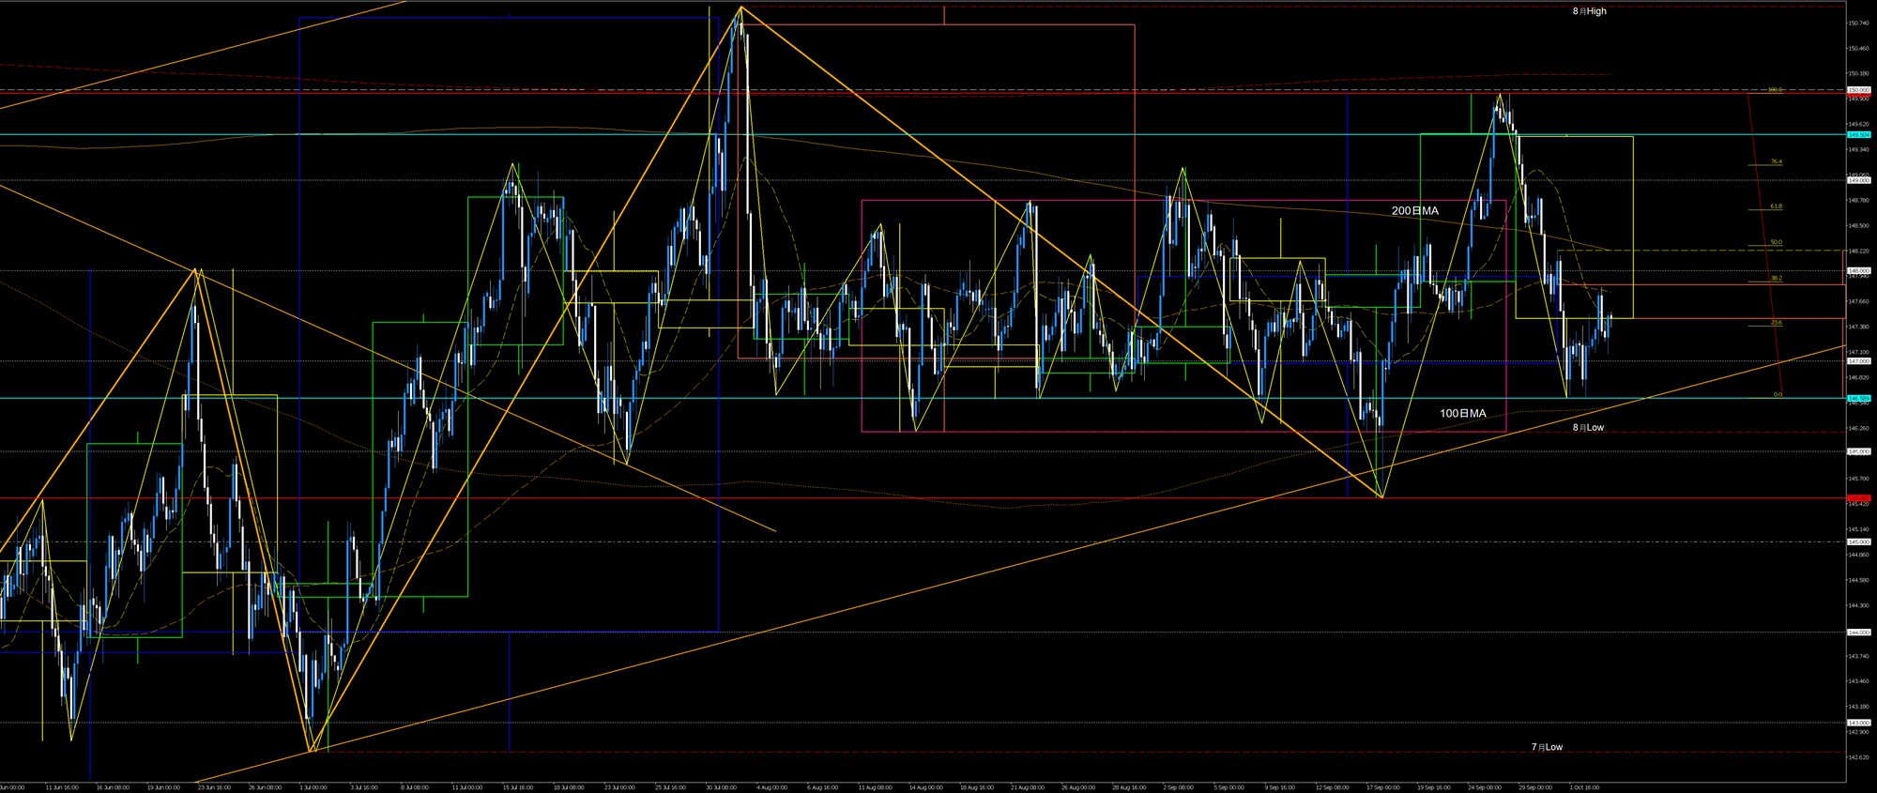The height and width of the screenshot is (793, 1877).
Task: Click the 200日MA chart label
Action: point(1414,211)
